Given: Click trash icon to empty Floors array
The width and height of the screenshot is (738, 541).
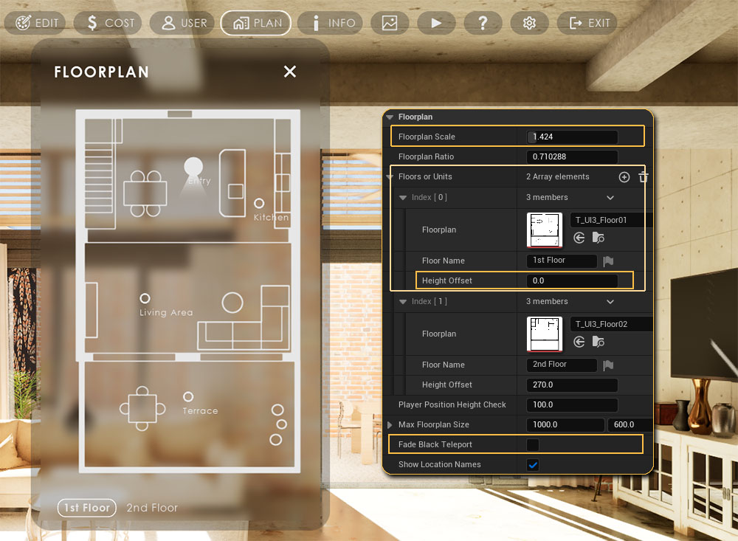Looking at the screenshot, I should pyautogui.click(x=643, y=177).
